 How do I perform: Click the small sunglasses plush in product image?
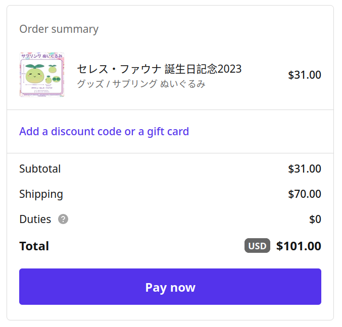click(x=56, y=78)
